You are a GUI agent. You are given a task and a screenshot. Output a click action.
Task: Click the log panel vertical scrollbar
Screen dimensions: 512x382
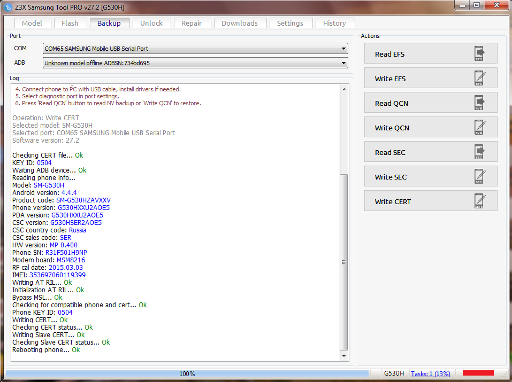(344, 262)
